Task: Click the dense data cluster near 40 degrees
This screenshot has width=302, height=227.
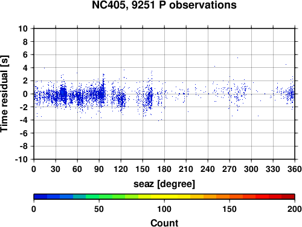Action: 63,94
